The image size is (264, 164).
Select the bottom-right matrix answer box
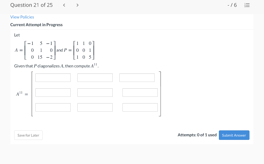(140, 107)
